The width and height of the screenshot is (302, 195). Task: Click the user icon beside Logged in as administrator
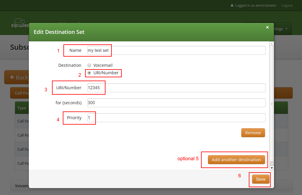(232, 5)
